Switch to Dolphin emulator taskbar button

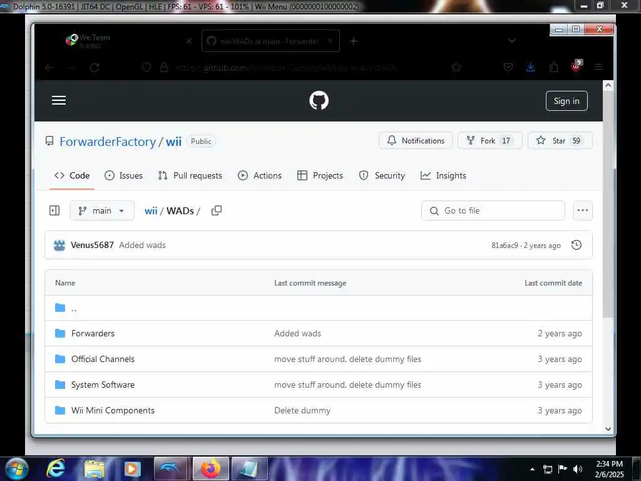point(170,468)
